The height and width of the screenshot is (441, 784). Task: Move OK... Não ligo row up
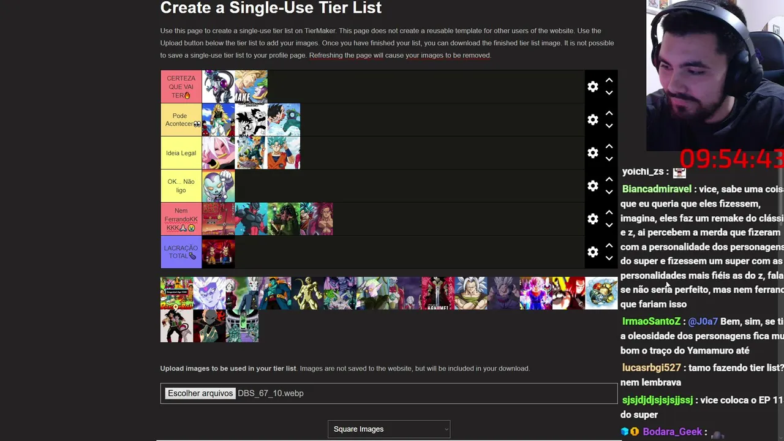point(609,179)
